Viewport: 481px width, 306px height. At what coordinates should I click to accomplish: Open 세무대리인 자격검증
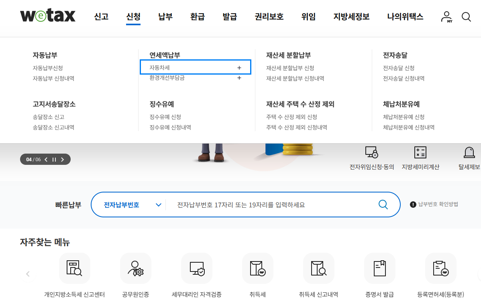[x=197, y=268]
